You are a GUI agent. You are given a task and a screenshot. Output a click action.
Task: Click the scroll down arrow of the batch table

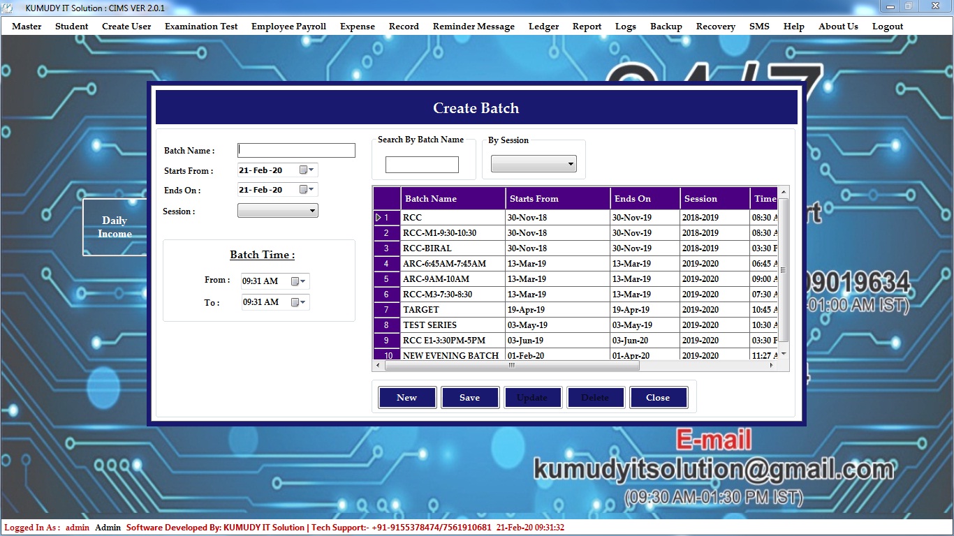point(783,354)
